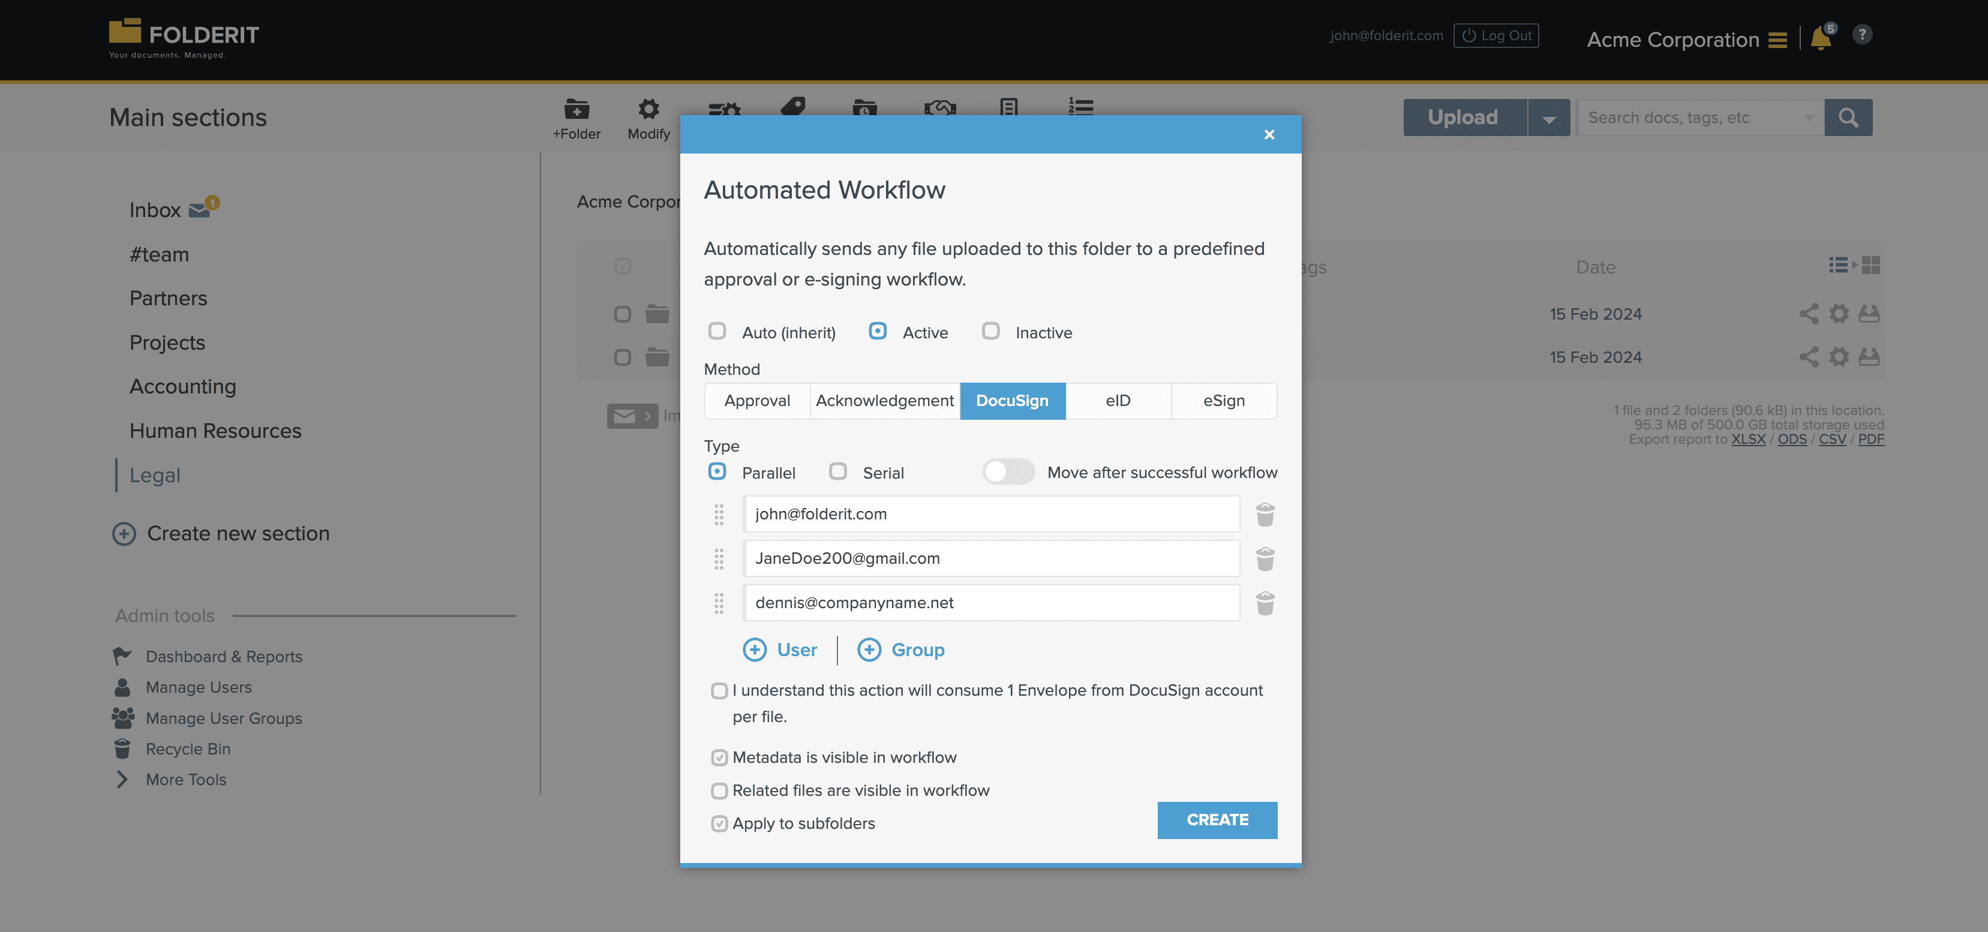The image size is (1988, 932).
Task: Enable Related files are visible in workflow
Action: [x=719, y=791]
